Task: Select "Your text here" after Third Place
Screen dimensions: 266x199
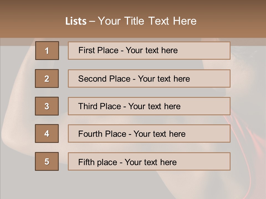Action: pos(154,106)
